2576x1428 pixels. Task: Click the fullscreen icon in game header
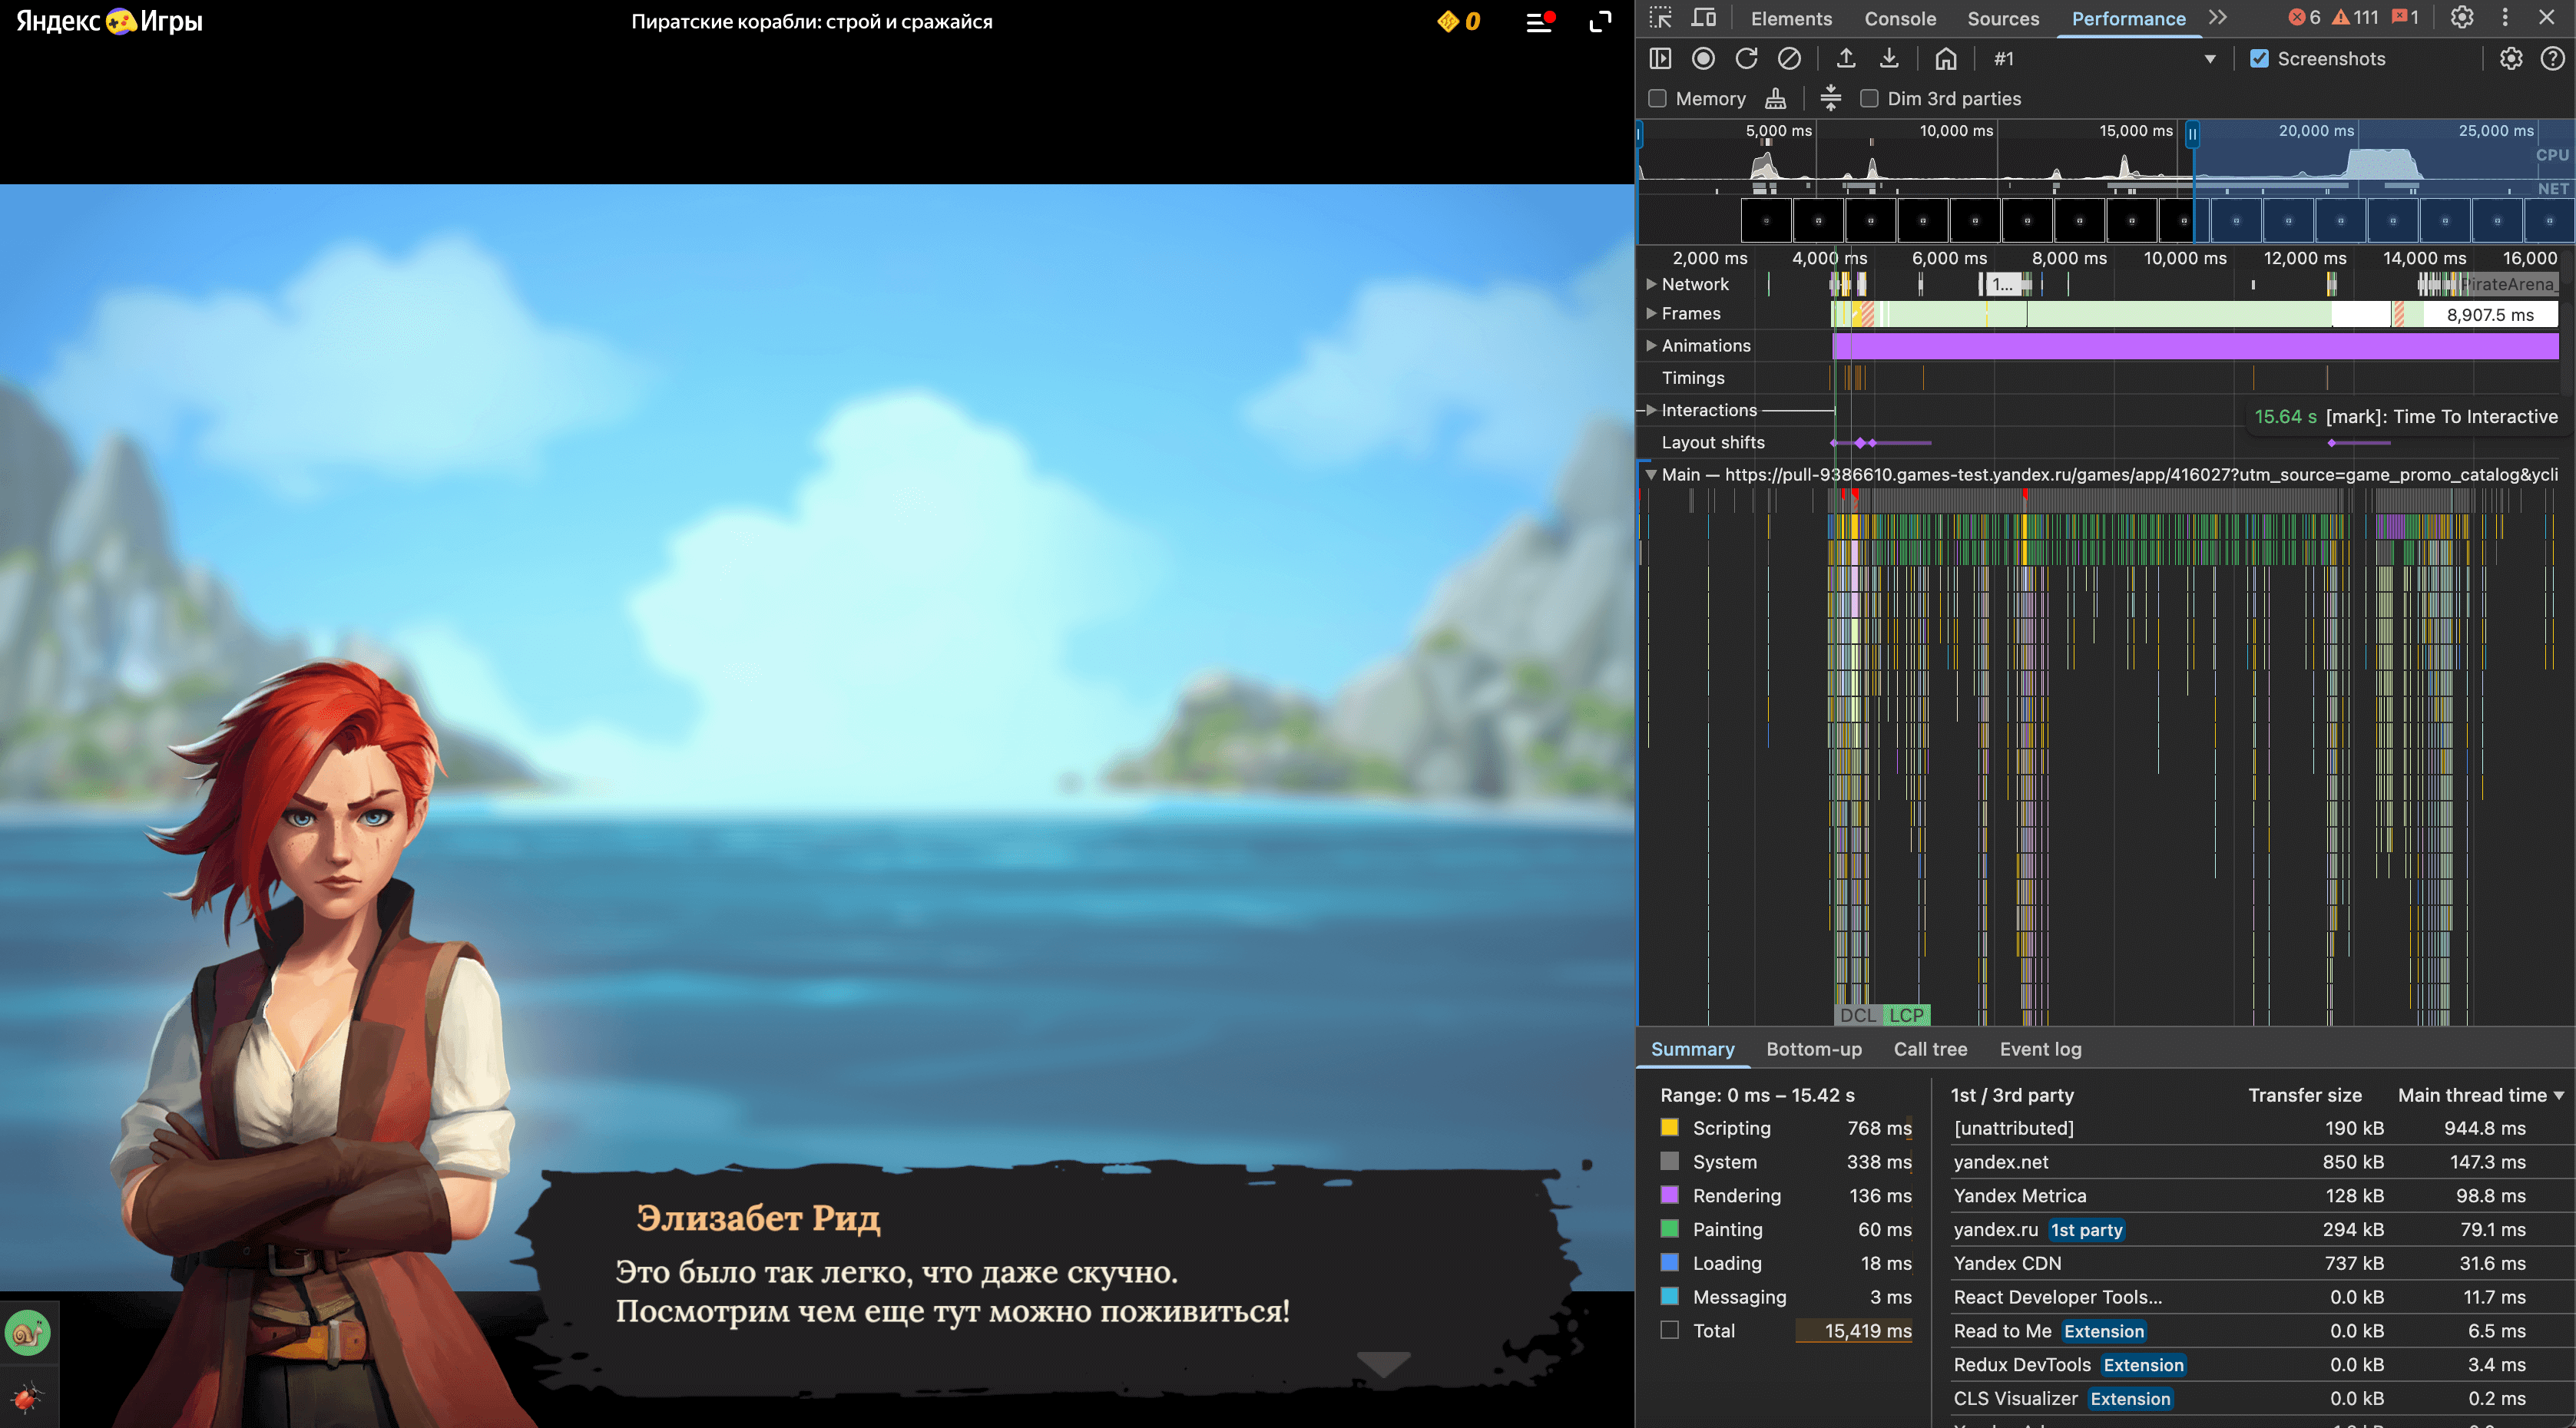pyautogui.click(x=1600, y=22)
